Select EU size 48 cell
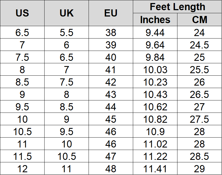This screenshot has height=175, width=222. pos(111,169)
